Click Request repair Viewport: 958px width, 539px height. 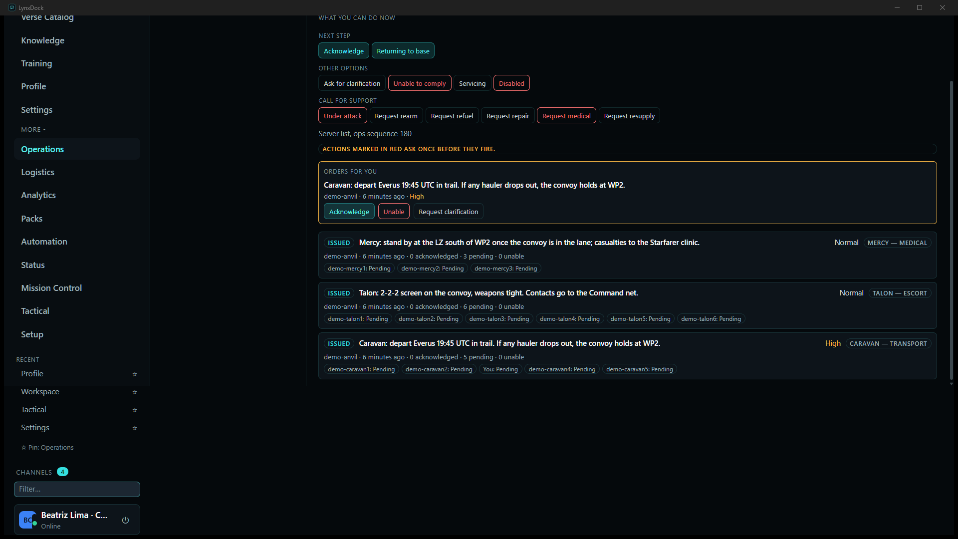coord(508,116)
